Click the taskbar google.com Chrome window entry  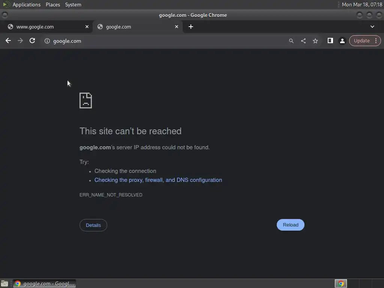coord(44,283)
